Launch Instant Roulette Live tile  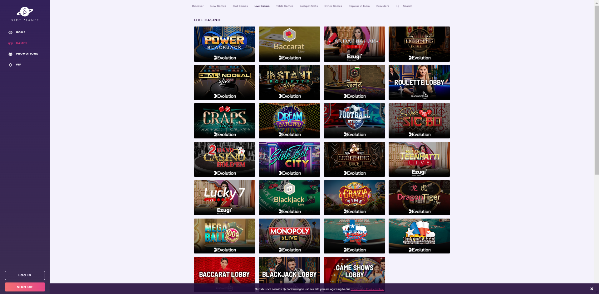pyautogui.click(x=289, y=82)
